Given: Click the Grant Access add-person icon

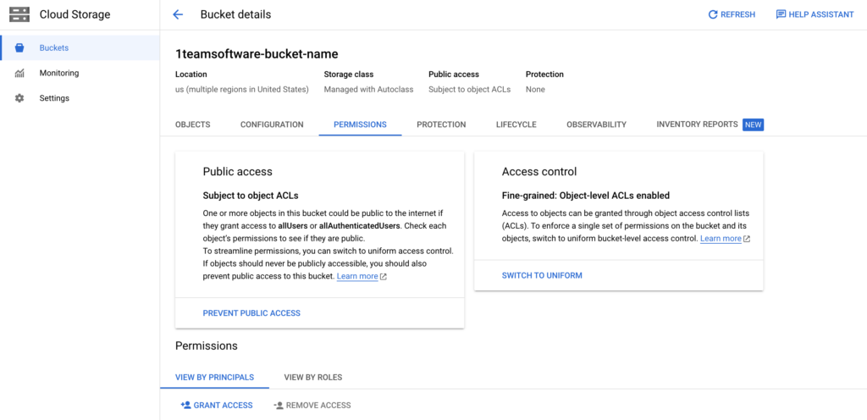Looking at the screenshot, I should click(185, 406).
